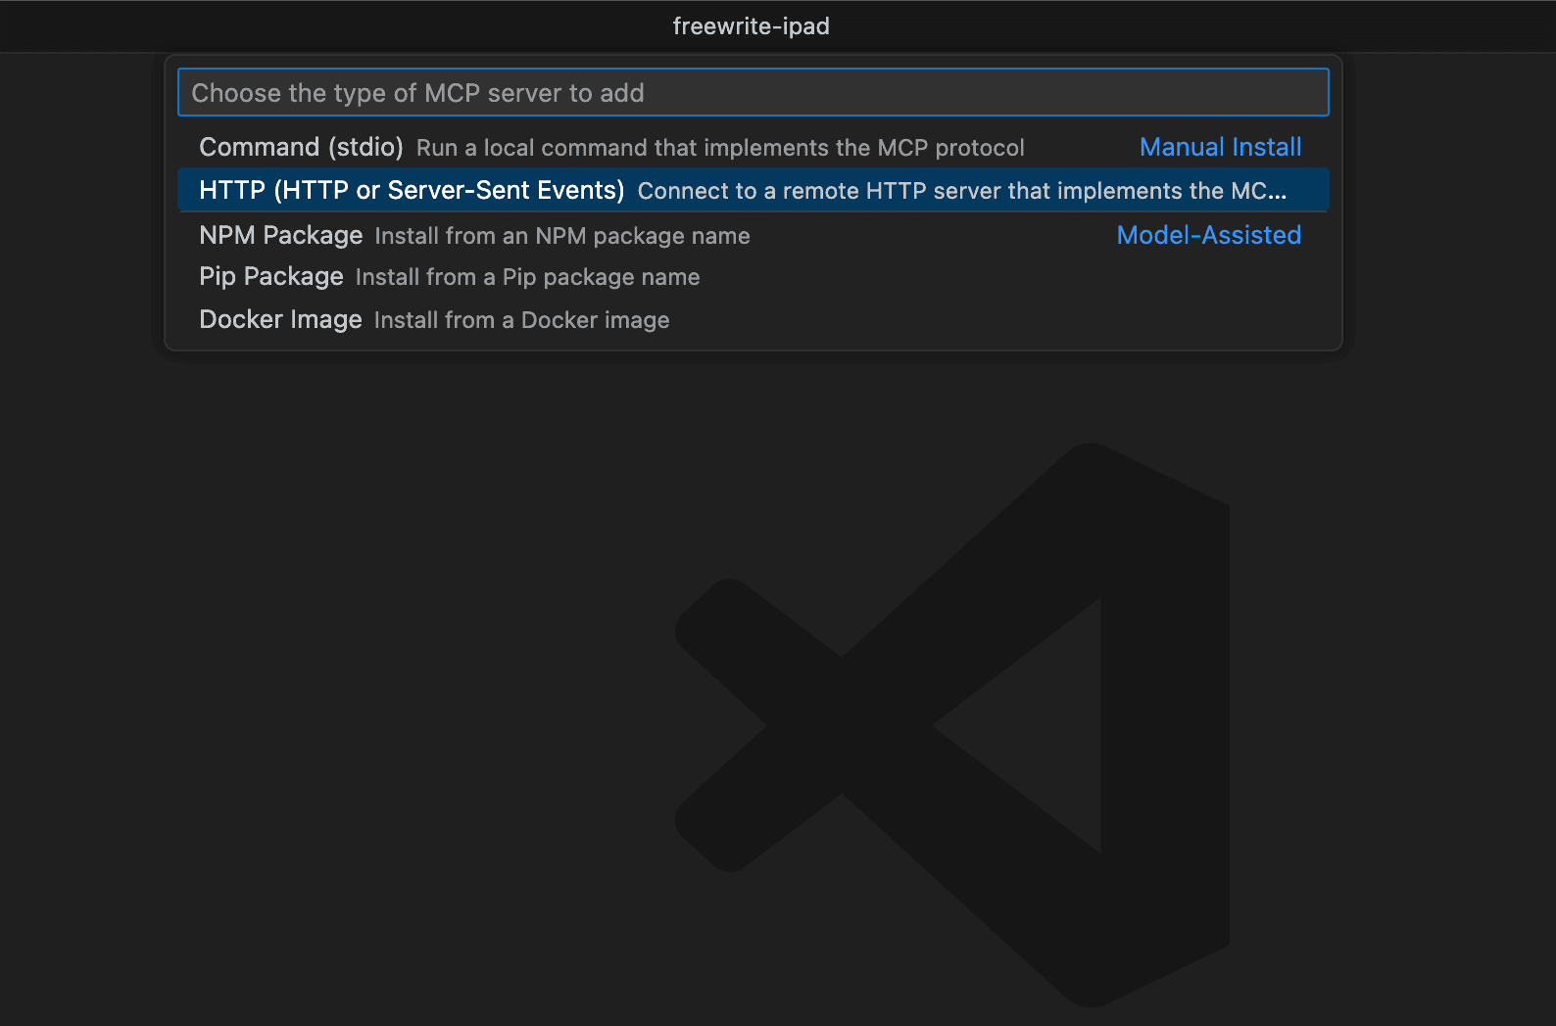Click the HTTP Server-Sent Events description text
Image resolution: width=1556 pixels, height=1026 pixels.
[x=960, y=191]
